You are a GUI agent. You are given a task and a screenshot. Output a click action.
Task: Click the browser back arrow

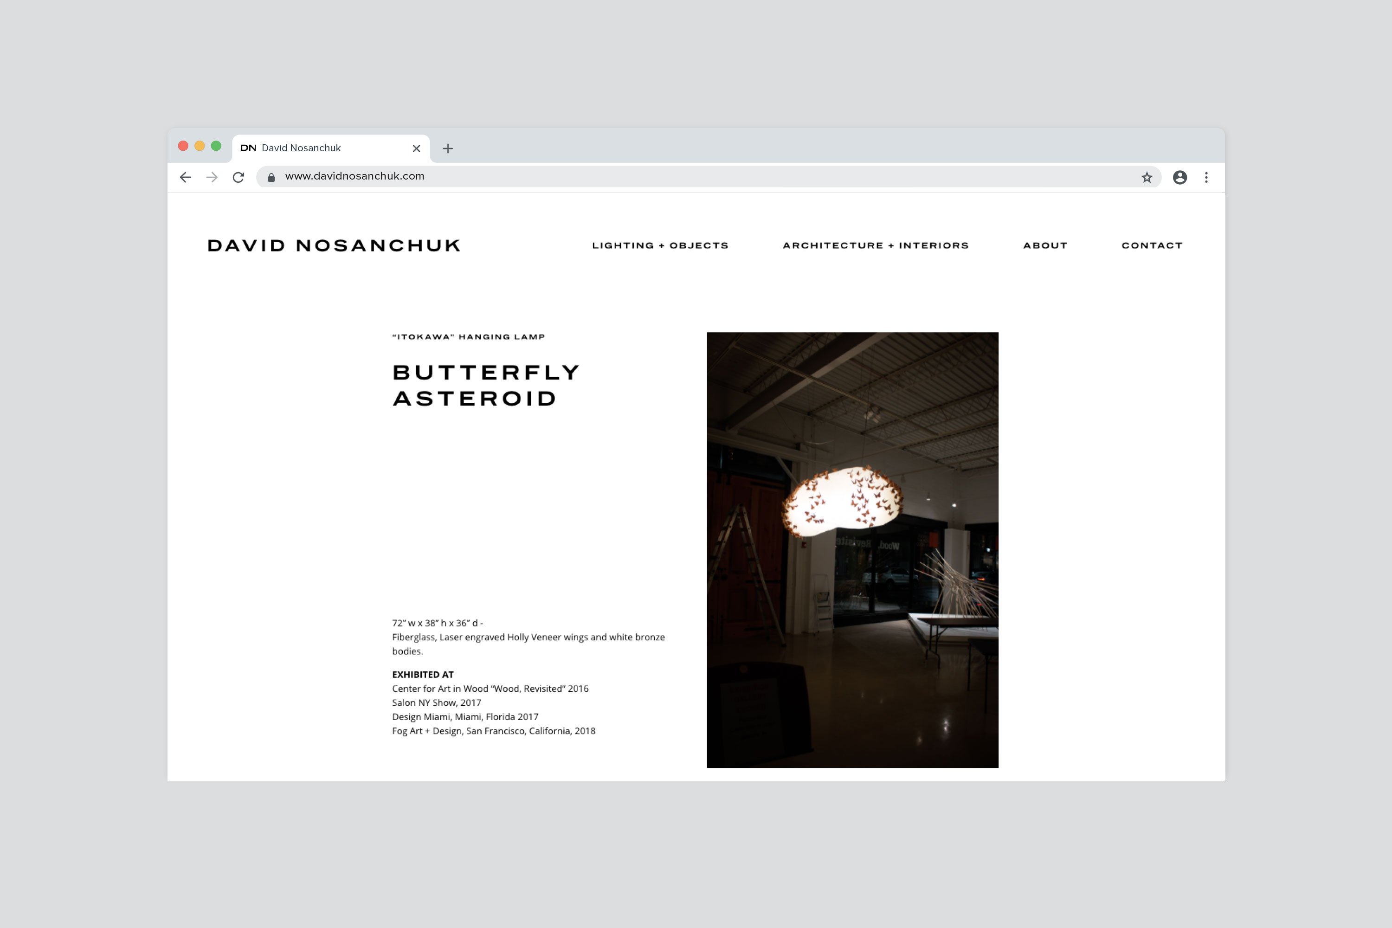185,178
